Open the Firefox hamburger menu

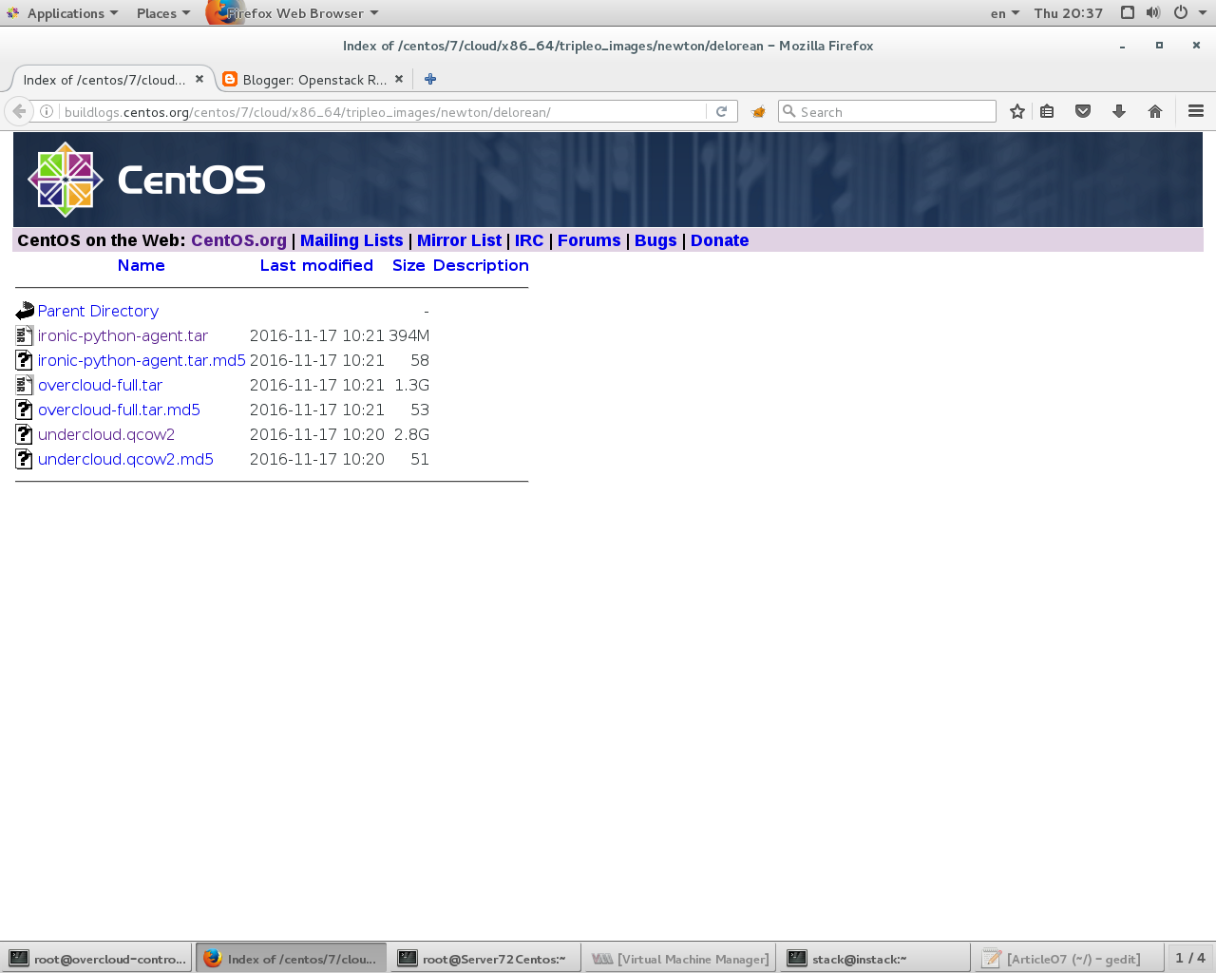(x=1196, y=111)
